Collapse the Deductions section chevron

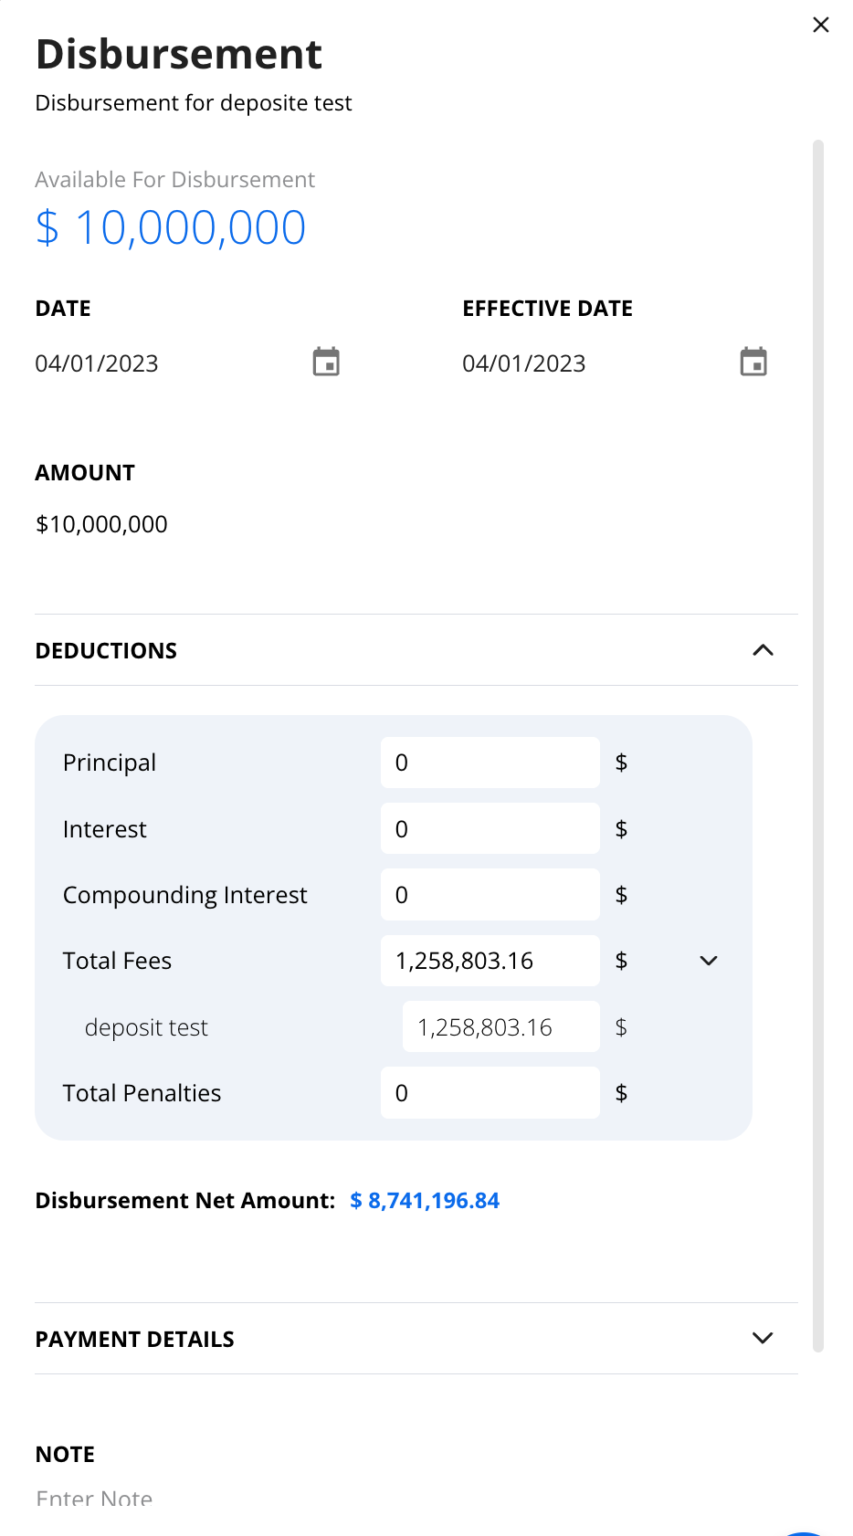tap(763, 650)
